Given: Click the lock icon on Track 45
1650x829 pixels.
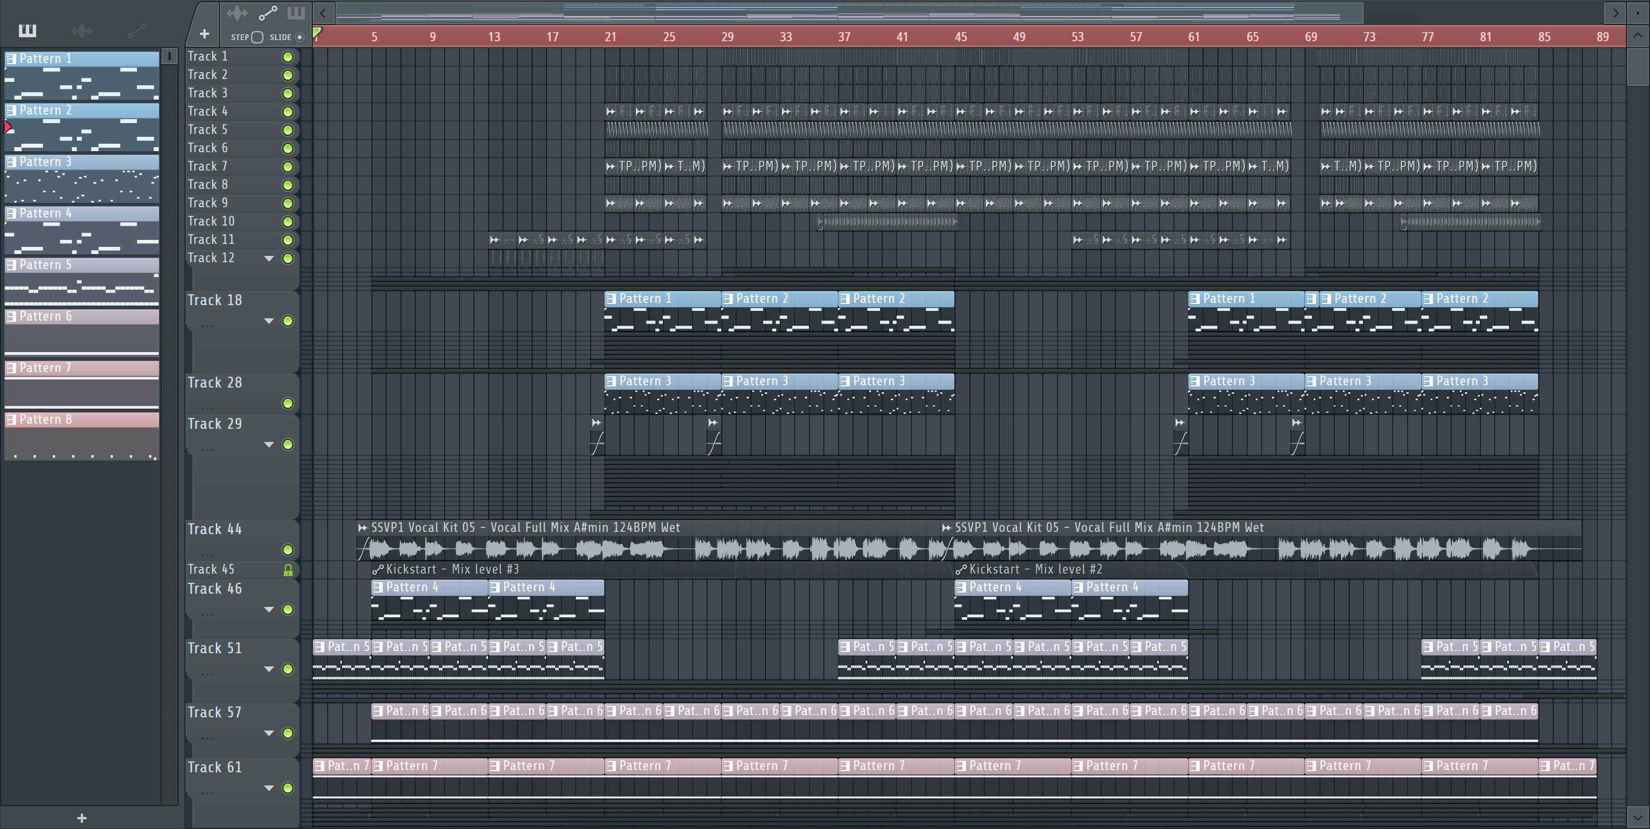Looking at the screenshot, I should click(288, 570).
